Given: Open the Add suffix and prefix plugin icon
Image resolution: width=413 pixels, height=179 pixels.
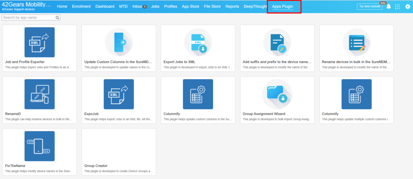Looking at the screenshot, I should [x=277, y=42].
